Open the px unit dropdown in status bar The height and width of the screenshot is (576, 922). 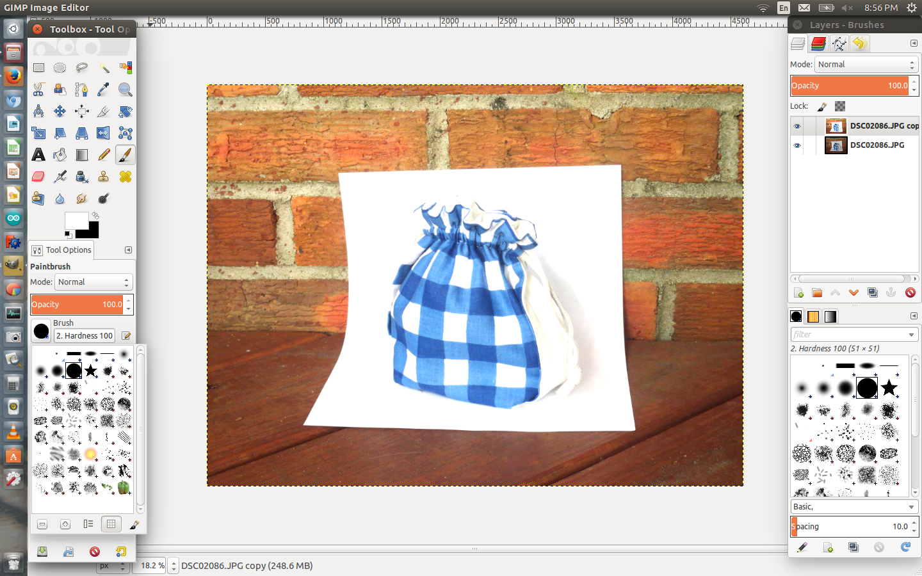[111, 566]
